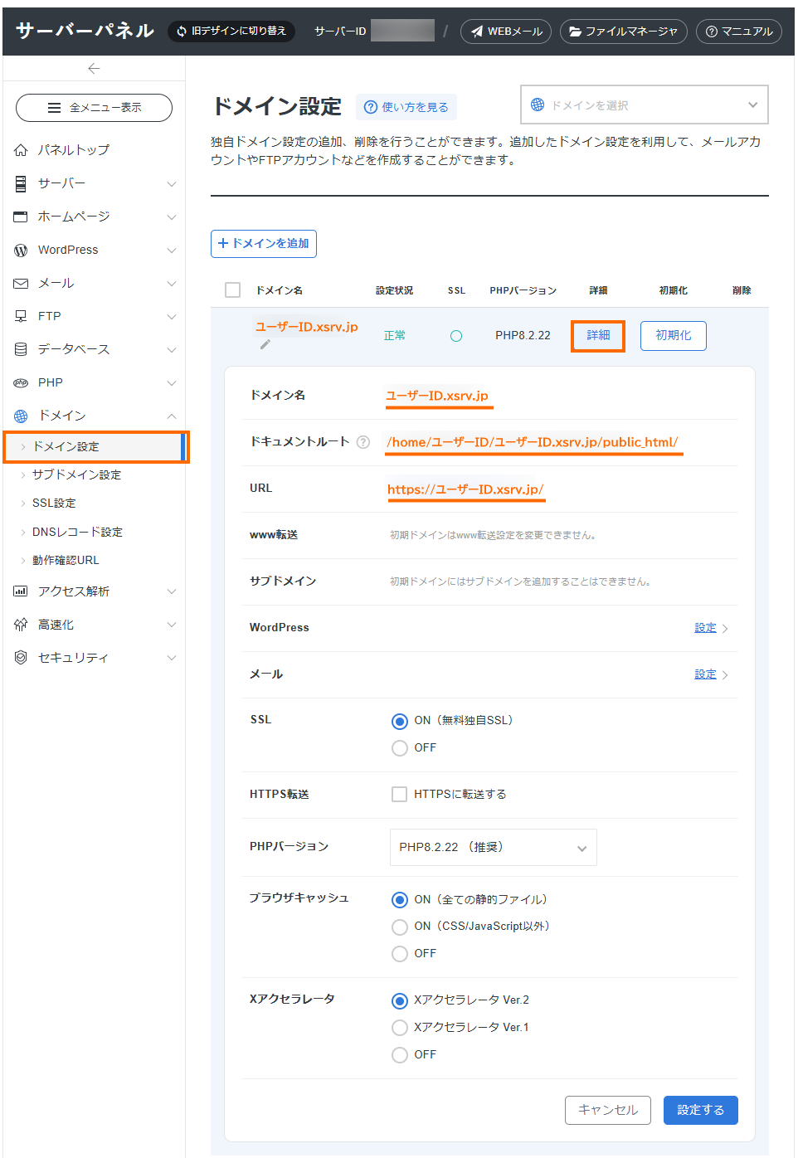The width and height of the screenshot is (798, 1158).
Task: Expand the PHP menu chevron
Action: pos(172,383)
